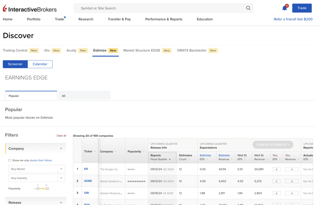320x205 pixels.
Task: Add your EPS estimate for ADBE
Action: (277, 181)
